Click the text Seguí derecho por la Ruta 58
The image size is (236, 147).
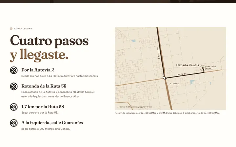40,113
